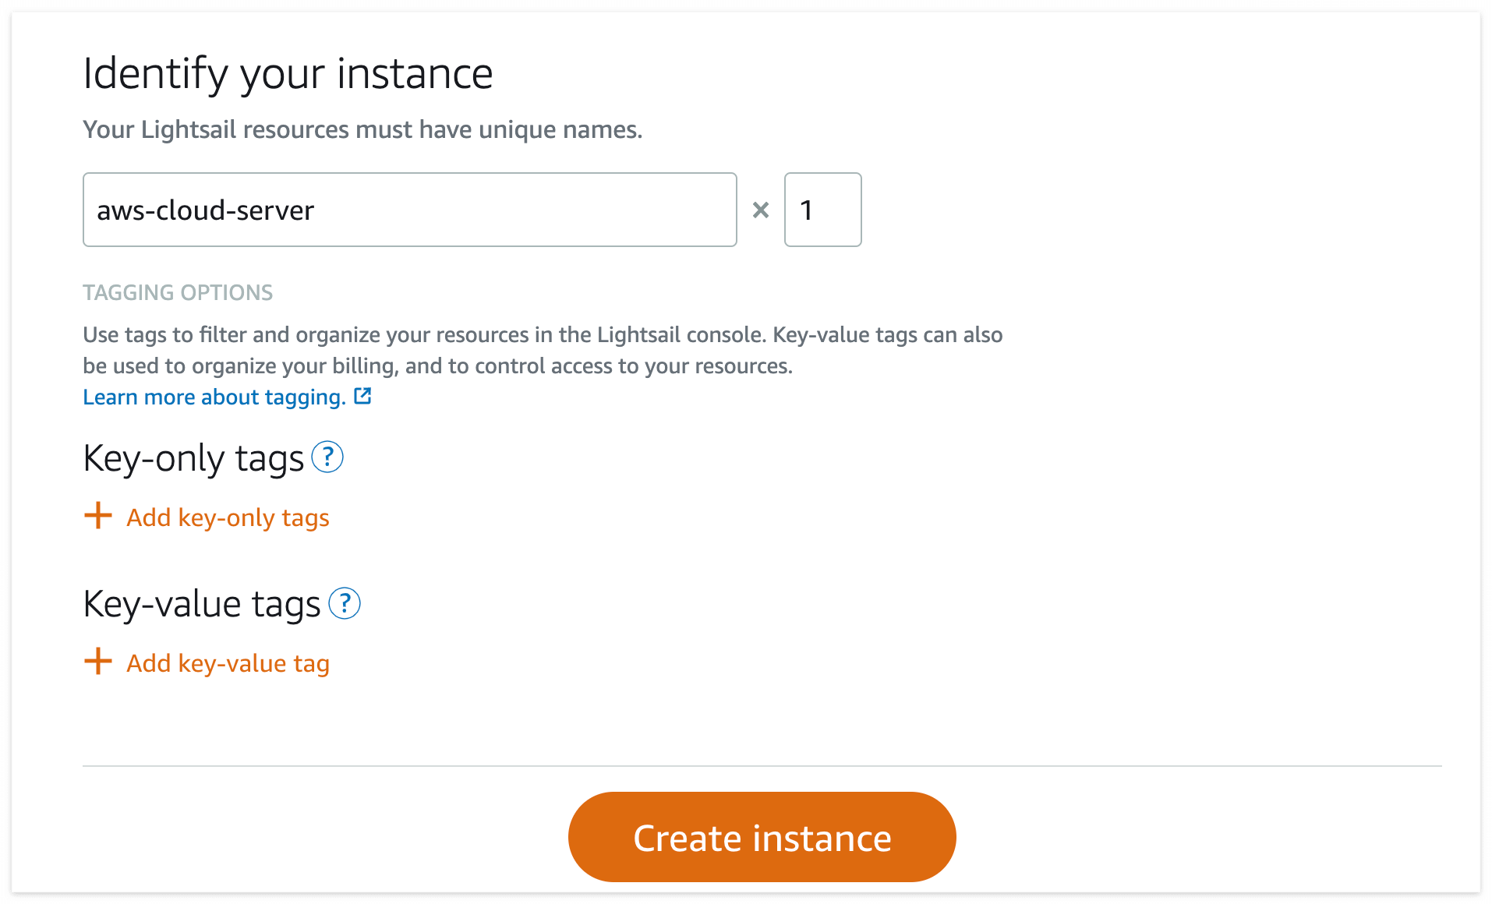The height and width of the screenshot is (904, 1492).
Task: Choose the Add key-value tag text
Action: coord(228,663)
